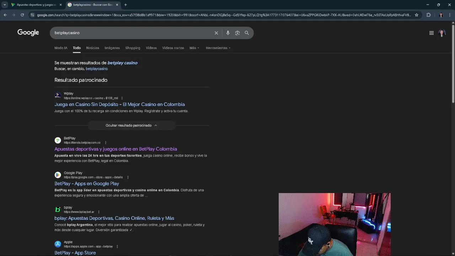Open BetPlay Apps en Google Play link

point(87,183)
